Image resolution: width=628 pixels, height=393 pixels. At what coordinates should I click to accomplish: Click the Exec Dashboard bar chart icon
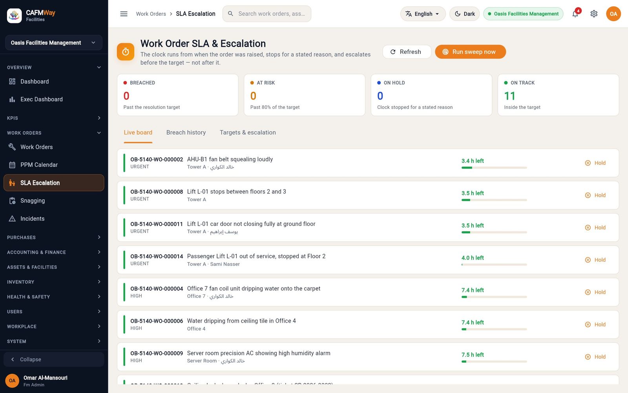12,99
